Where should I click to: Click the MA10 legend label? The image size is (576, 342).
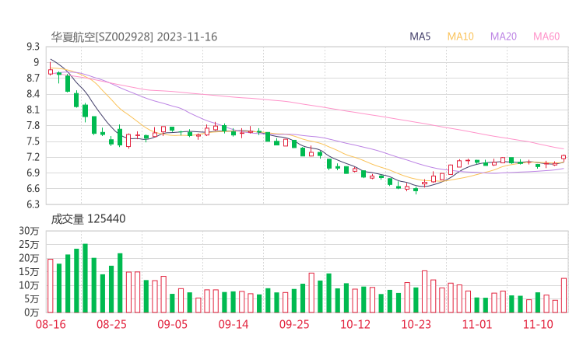click(460, 37)
